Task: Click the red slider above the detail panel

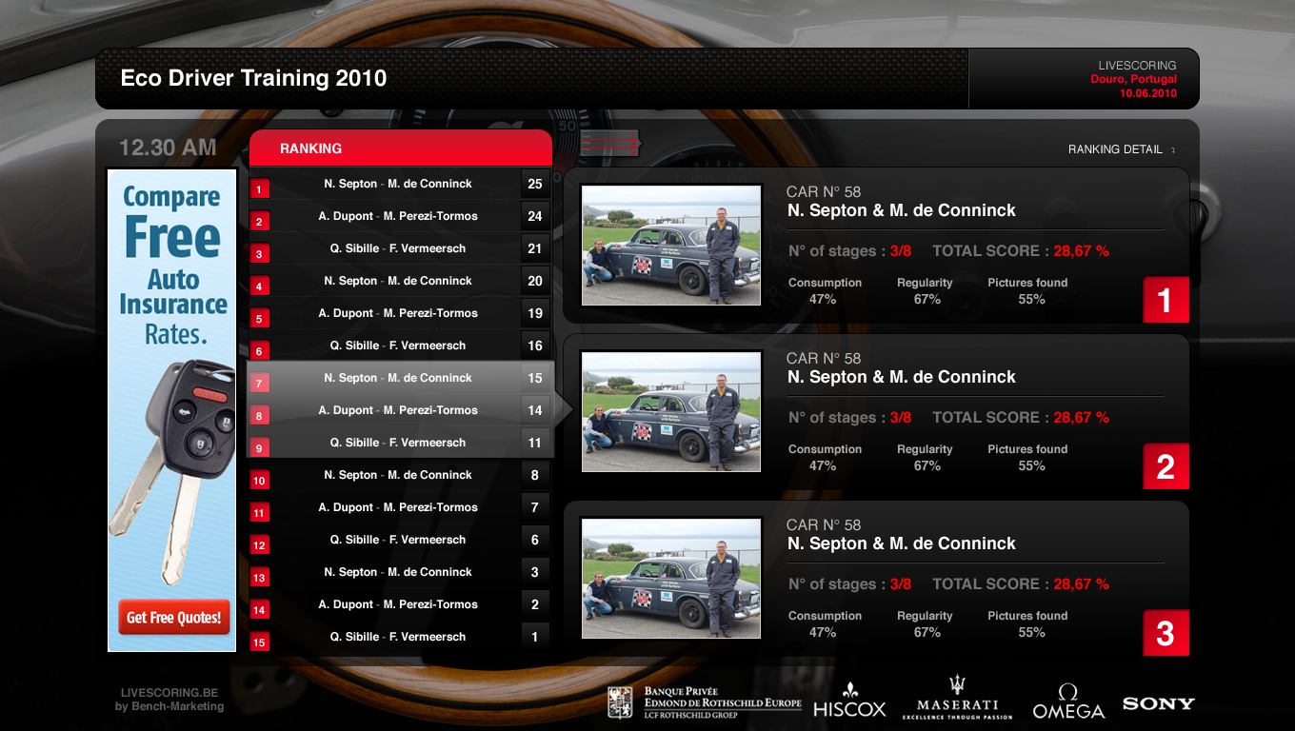Action: tap(609, 143)
